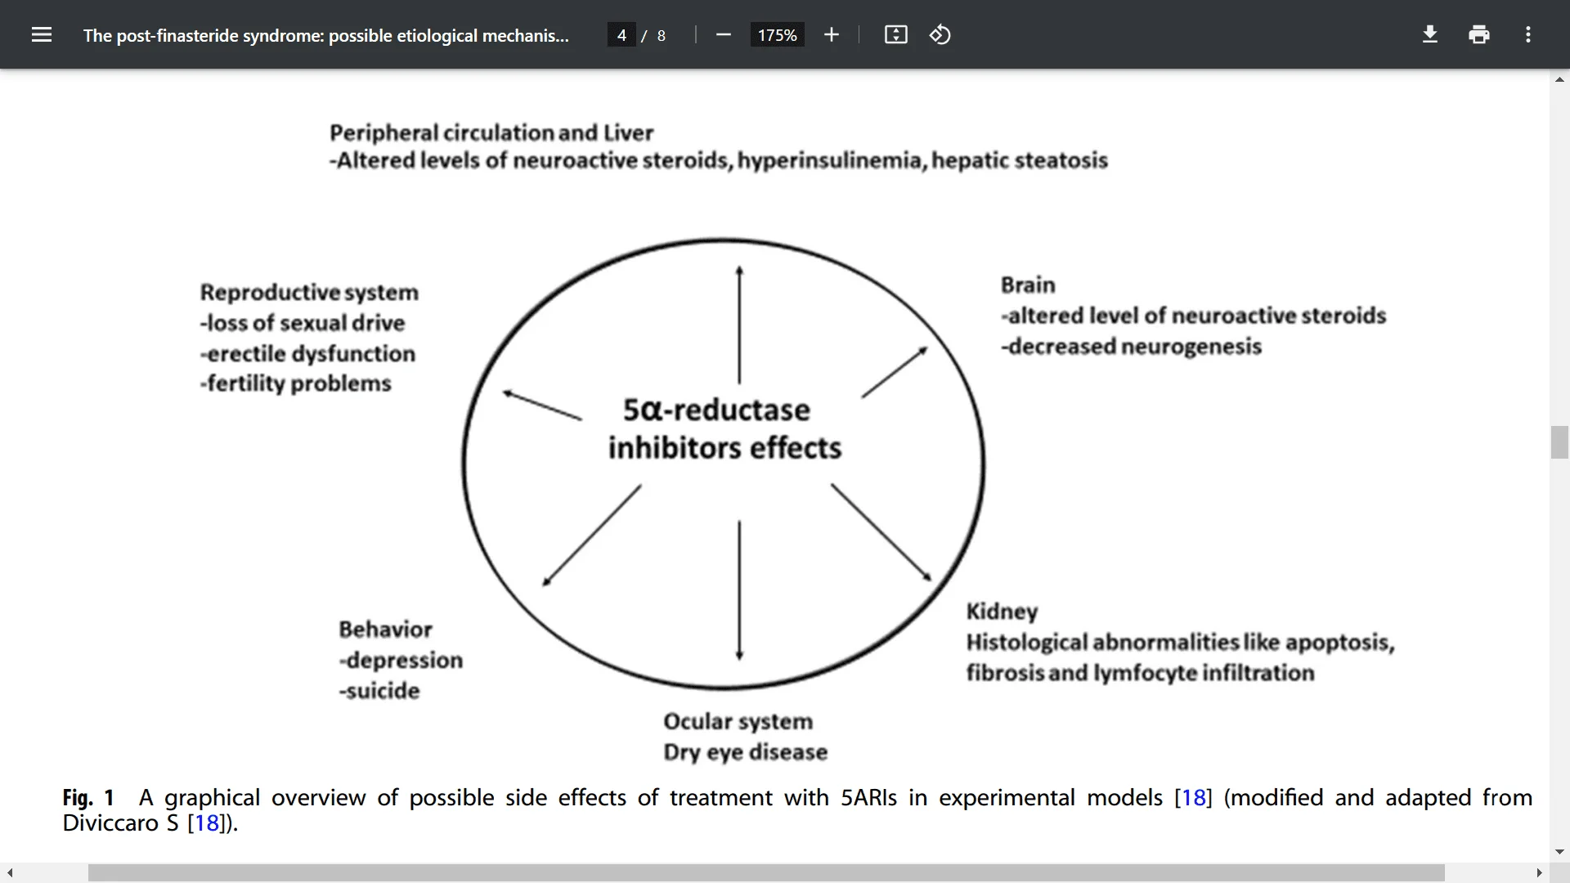Screen dimensions: 1570x883
Task: Print the document
Action: click(1479, 34)
